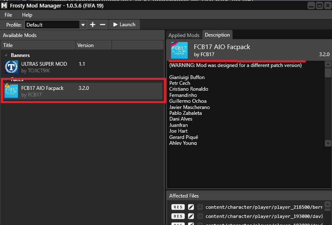Sort mods by Version column
The height and width of the screenshot is (225, 332).
[x=93, y=45]
